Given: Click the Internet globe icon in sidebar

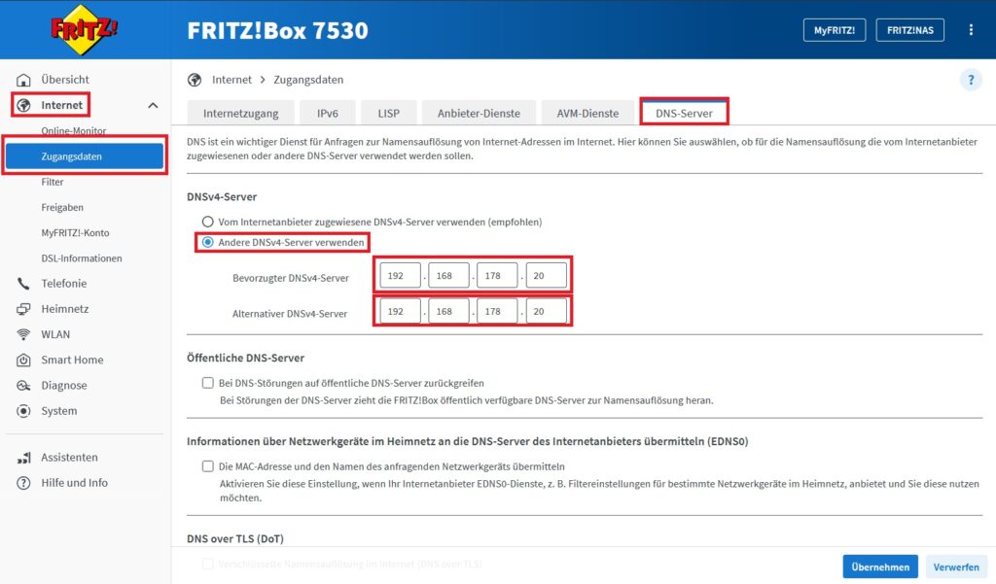Looking at the screenshot, I should click(23, 105).
